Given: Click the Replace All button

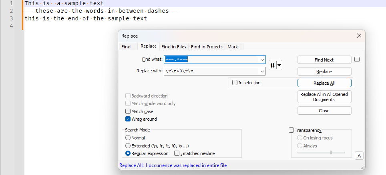Looking at the screenshot, I should pyautogui.click(x=324, y=83).
